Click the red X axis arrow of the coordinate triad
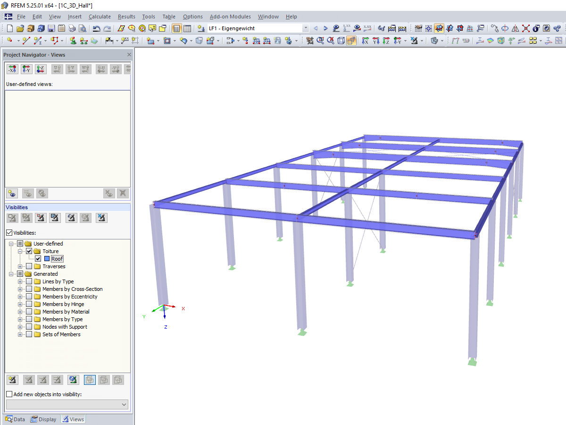Screen dimensions: 566x425 tap(171, 307)
